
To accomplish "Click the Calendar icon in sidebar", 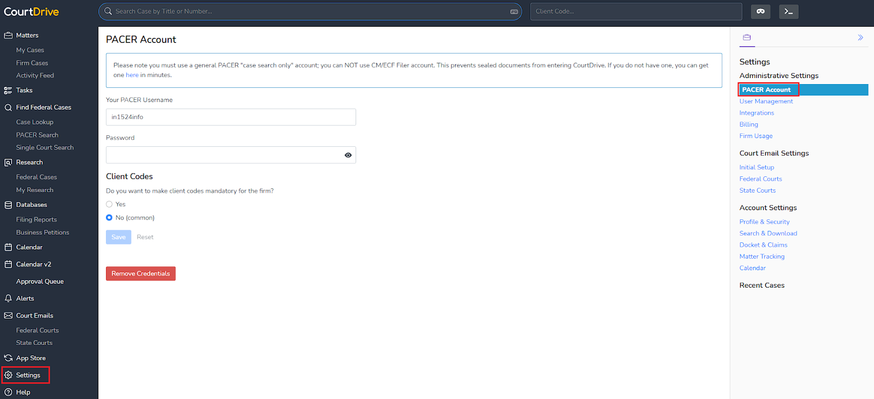I will [8, 247].
